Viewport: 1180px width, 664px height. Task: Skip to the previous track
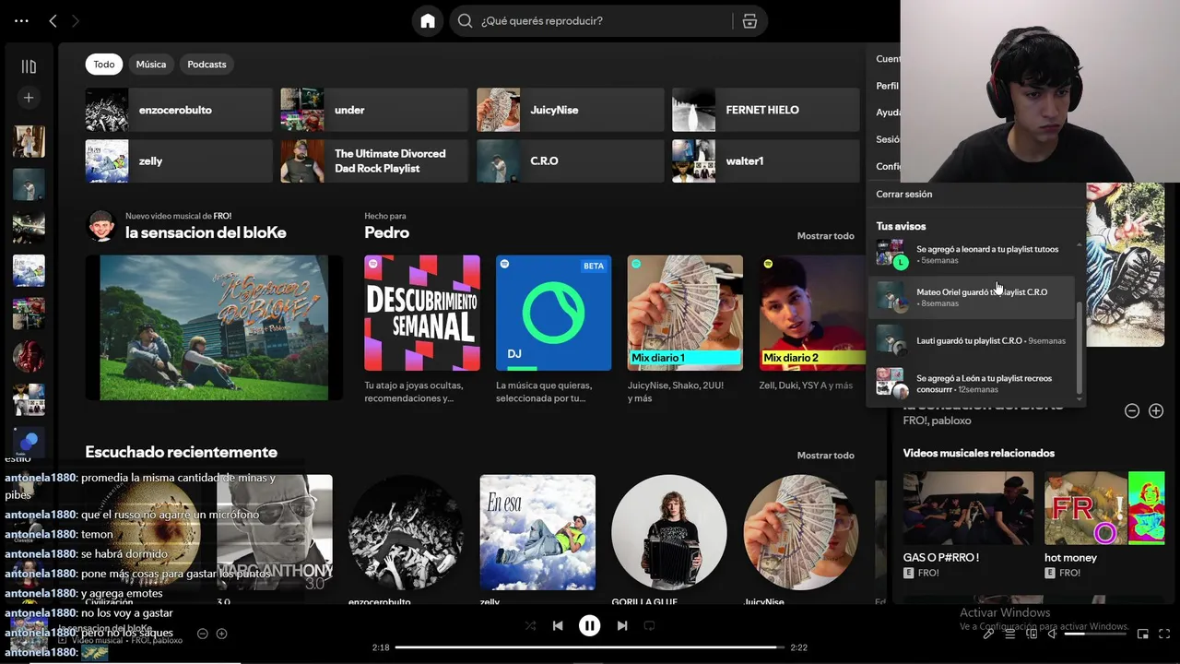tap(558, 625)
